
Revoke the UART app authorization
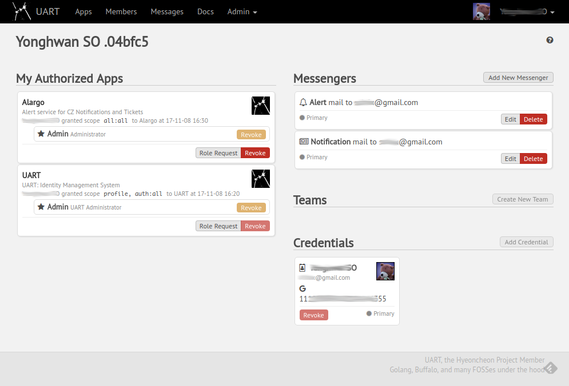[x=255, y=226]
